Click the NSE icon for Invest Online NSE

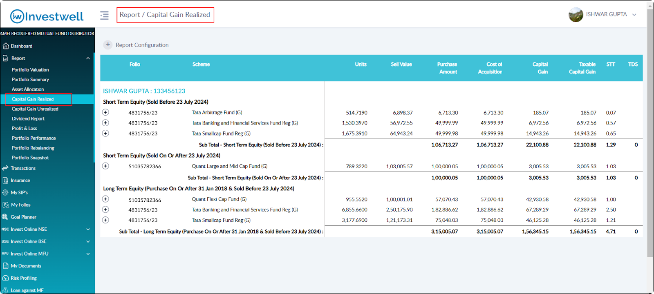point(5,229)
